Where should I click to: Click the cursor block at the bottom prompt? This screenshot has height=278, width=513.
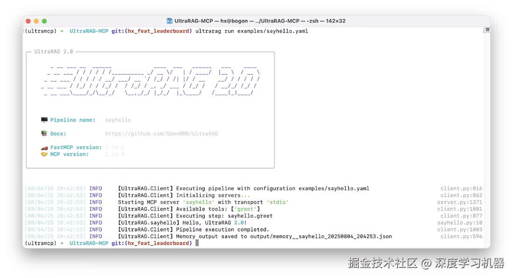pos(197,243)
